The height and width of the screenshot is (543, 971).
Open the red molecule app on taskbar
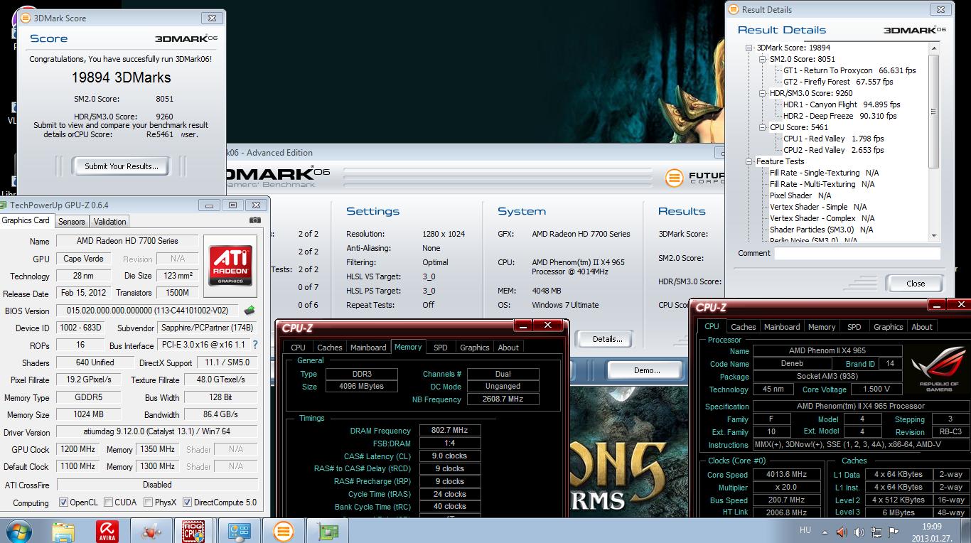[x=150, y=531]
